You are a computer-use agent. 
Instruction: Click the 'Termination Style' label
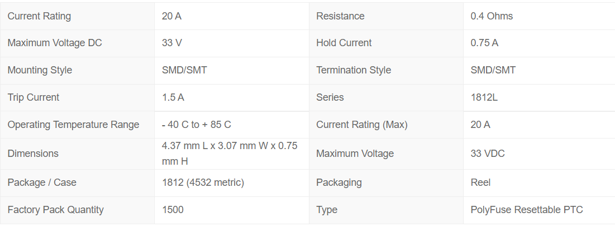click(354, 70)
